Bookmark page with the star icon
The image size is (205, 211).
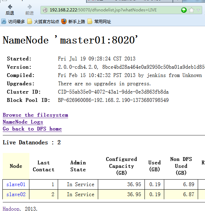coord(192,10)
